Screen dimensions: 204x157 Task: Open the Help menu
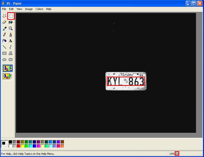tap(49, 9)
